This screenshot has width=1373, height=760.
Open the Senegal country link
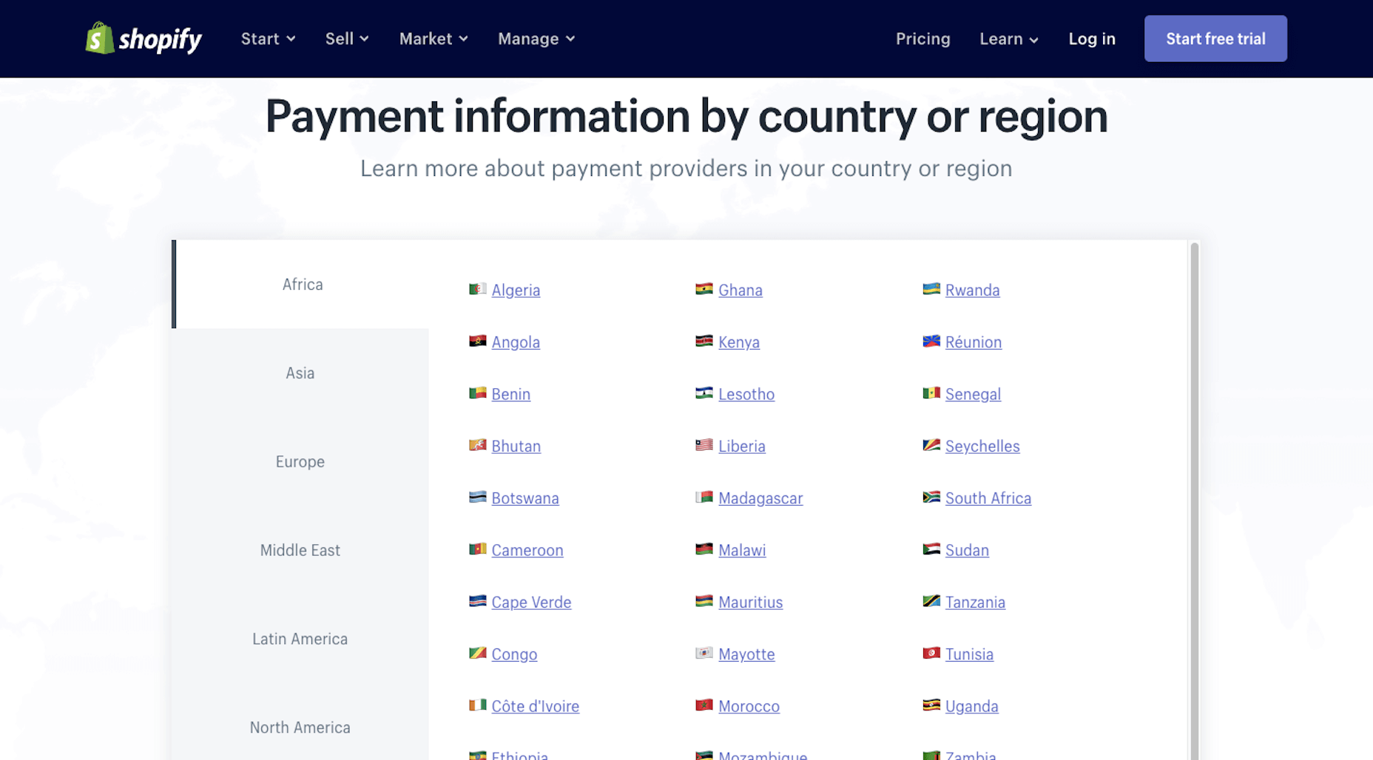coord(973,394)
